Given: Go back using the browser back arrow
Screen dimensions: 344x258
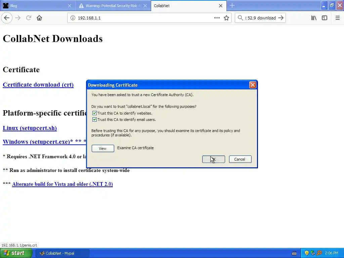Looking at the screenshot, I should [x=7, y=18].
